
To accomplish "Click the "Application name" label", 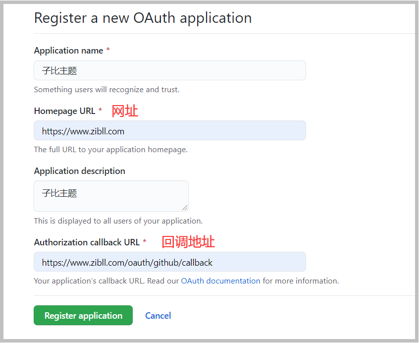I will coord(68,51).
